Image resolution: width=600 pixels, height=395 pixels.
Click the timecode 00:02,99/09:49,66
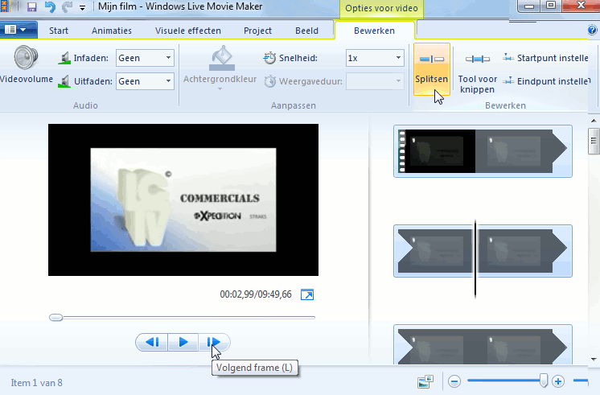pyautogui.click(x=256, y=294)
